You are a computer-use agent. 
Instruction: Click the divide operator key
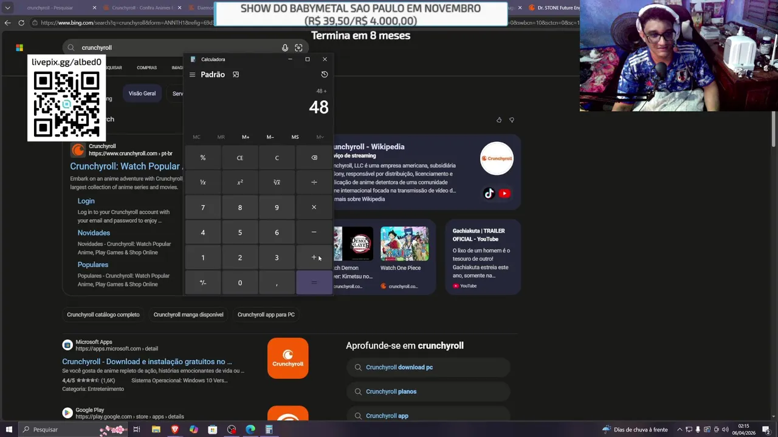pyautogui.click(x=314, y=183)
